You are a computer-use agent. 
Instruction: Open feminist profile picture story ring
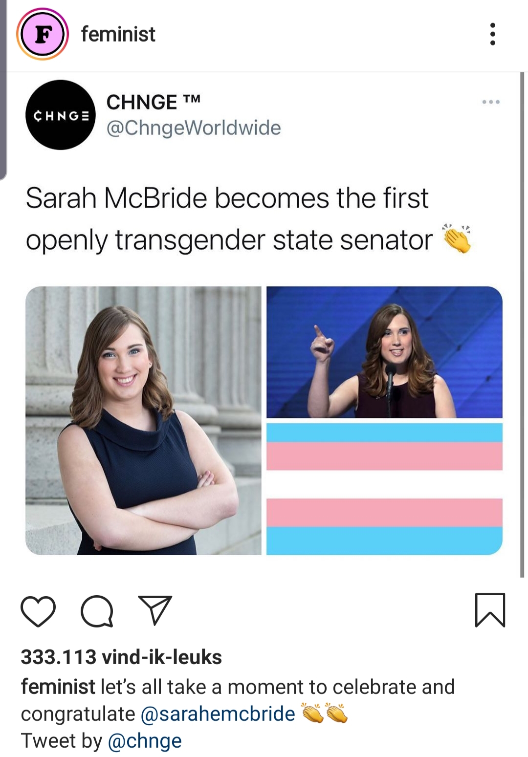tap(43, 34)
